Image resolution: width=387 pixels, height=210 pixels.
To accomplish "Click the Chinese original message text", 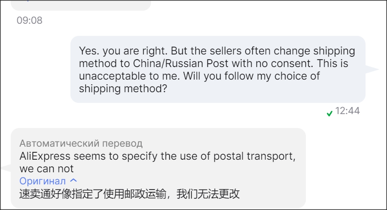I will 130,194.
